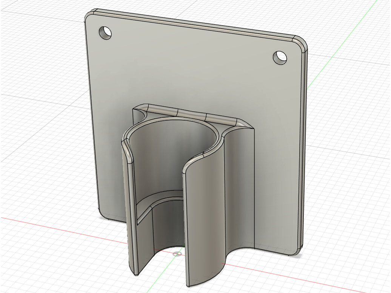391x293 pixels.
Task: Select the top-left mounting hole
Action: pos(105,32)
